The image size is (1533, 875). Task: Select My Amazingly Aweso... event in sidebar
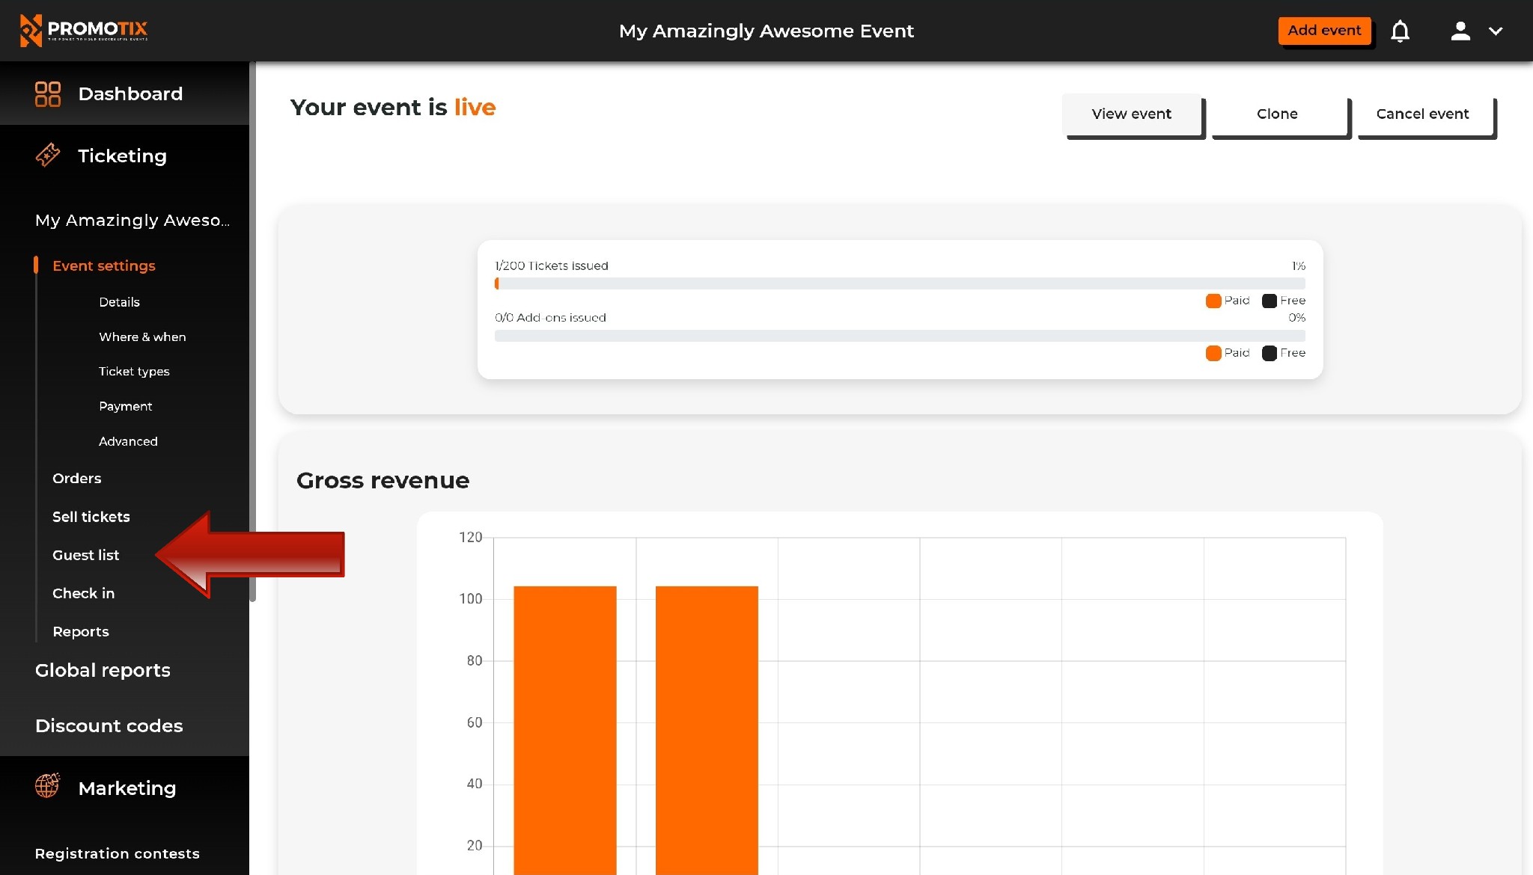point(132,220)
